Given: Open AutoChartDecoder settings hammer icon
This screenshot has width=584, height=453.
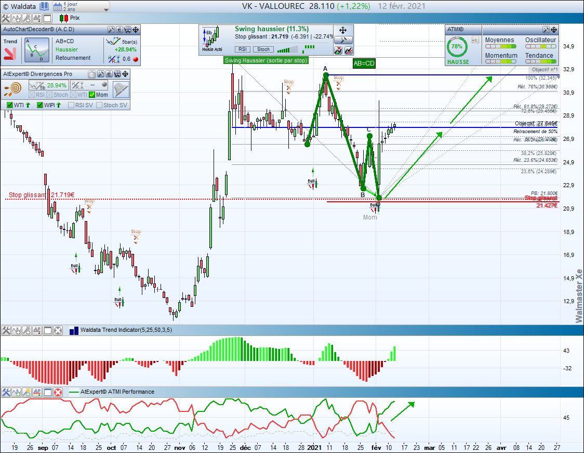Looking at the screenshot, I should (111, 30).
